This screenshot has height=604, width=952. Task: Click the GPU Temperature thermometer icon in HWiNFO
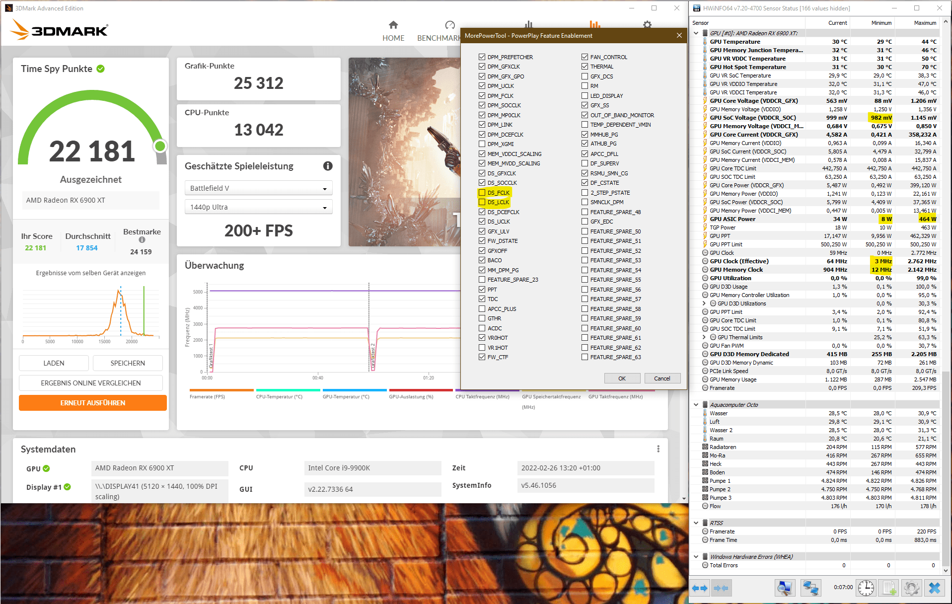[x=705, y=42]
